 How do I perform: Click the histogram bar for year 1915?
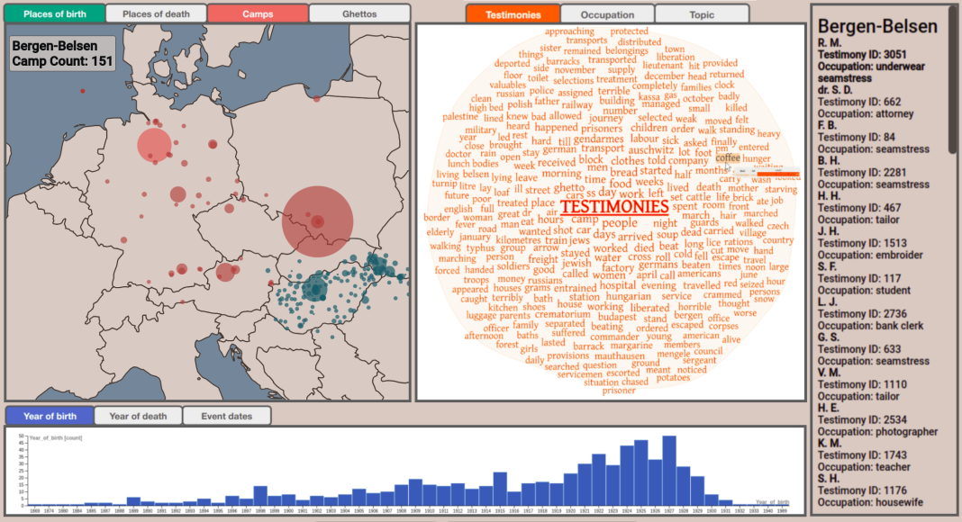coord(500,489)
